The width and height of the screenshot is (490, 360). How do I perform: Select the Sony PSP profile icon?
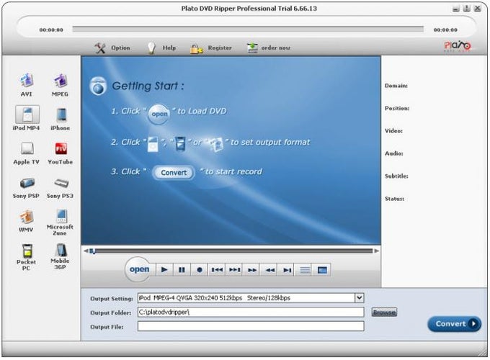27,183
